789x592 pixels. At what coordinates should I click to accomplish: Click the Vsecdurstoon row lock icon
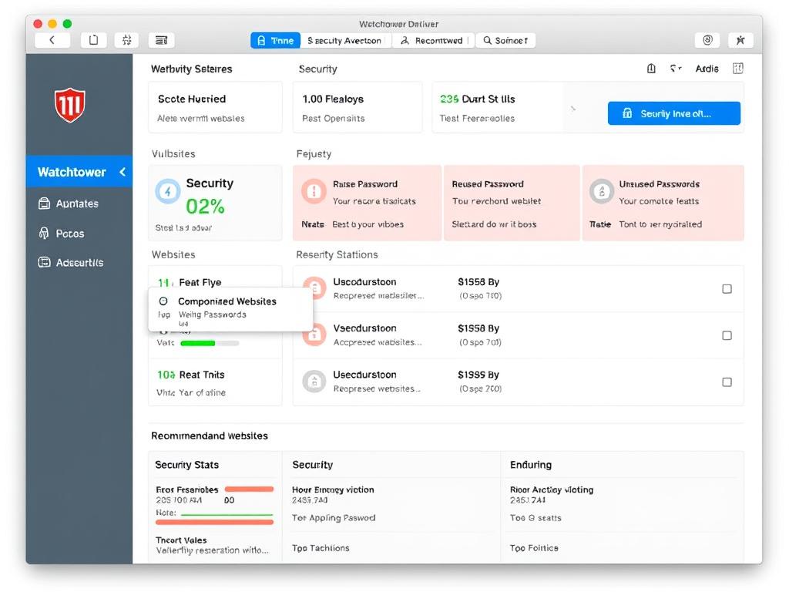(x=314, y=334)
